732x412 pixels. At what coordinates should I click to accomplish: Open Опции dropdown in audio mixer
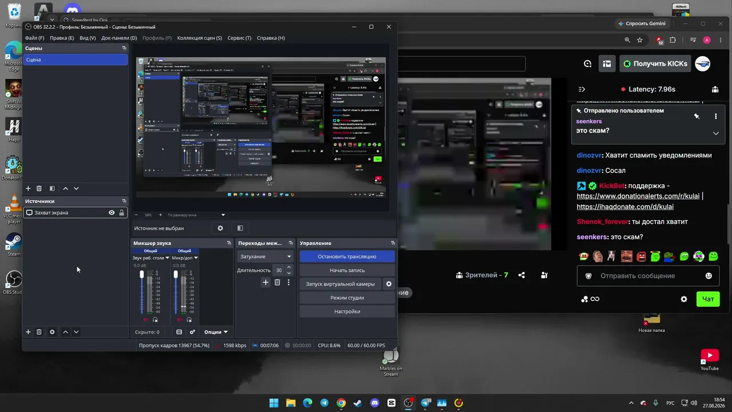216,332
